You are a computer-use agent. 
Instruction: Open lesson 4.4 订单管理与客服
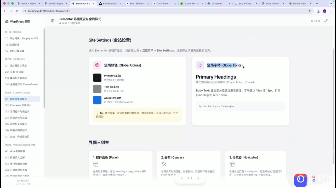coord(22,170)
